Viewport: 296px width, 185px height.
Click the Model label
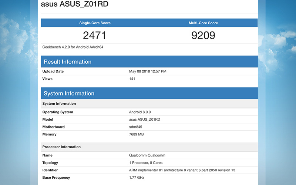click(x=48, y=120)
